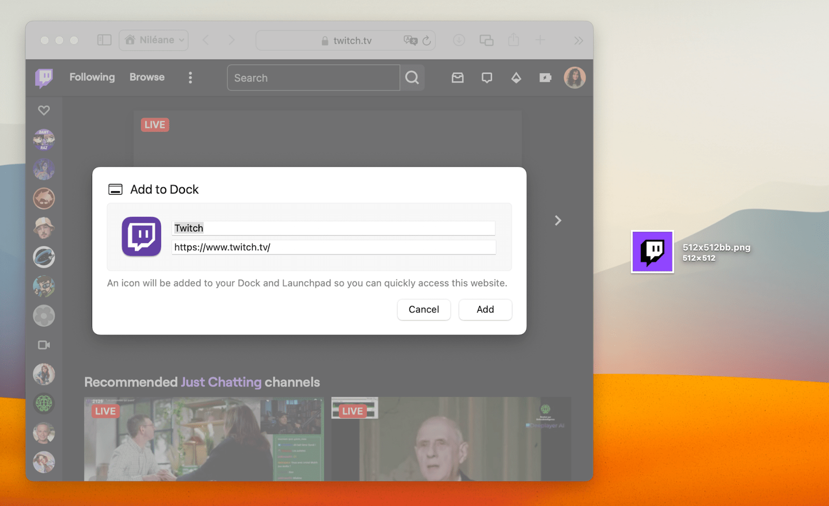
Task: Open the first sidebar channel avatar
Action: pos(44,140)
